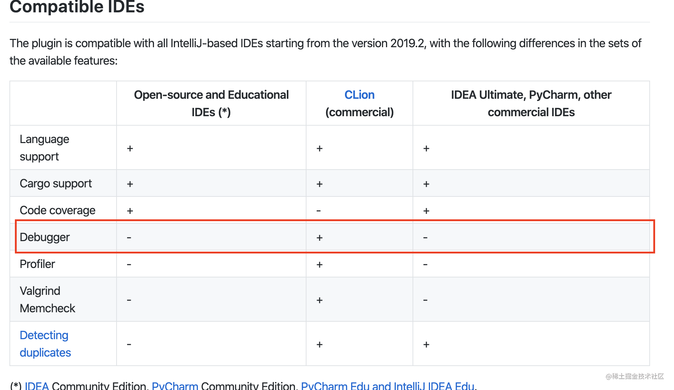The image size is (674, 390).
Task: Select Code coverage plus for IDEA Ultimate
Action: pyautogui.click(x=426, y=211)
